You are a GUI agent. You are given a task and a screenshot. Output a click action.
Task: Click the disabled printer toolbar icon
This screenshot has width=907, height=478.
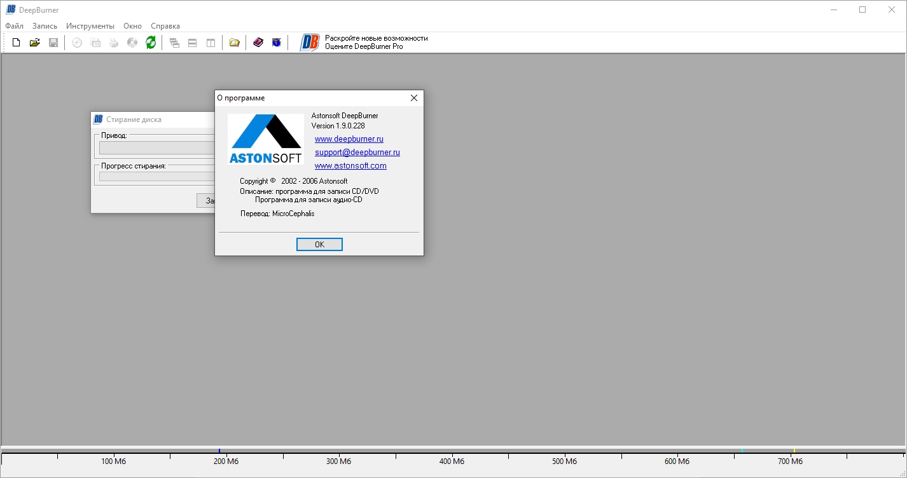point(114,43)
